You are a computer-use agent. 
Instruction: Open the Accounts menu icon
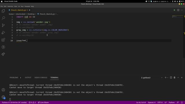coord(3,90)
